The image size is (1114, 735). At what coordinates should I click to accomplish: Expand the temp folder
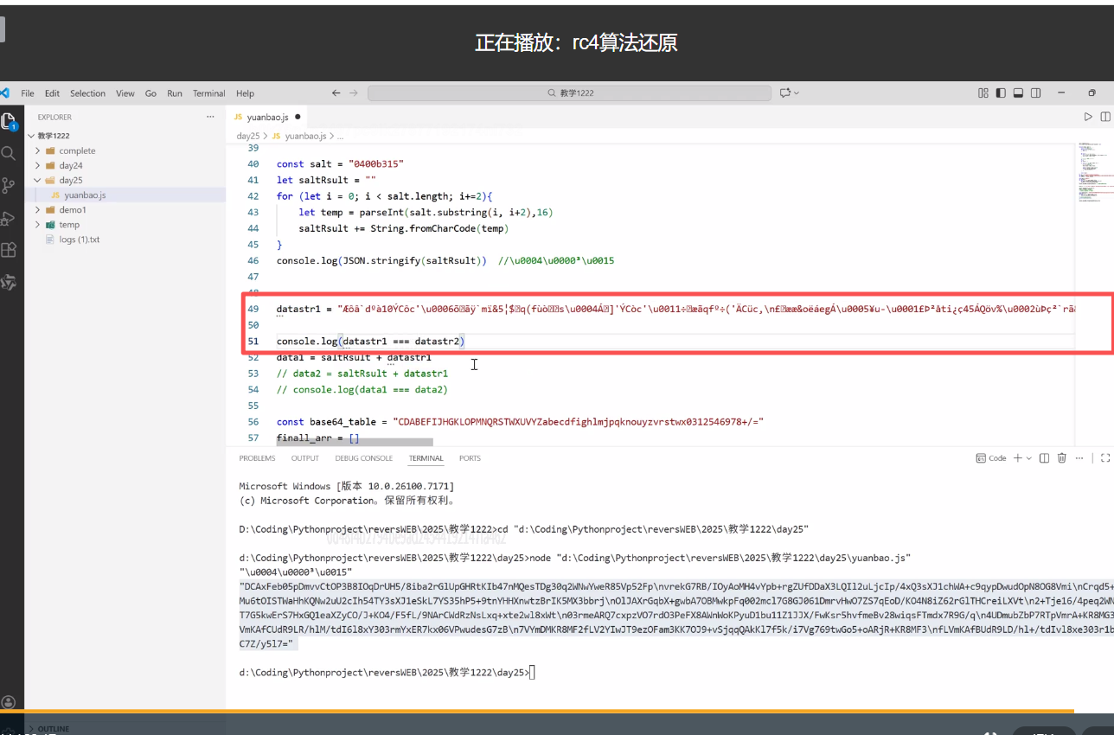click(x=125, y=224)
